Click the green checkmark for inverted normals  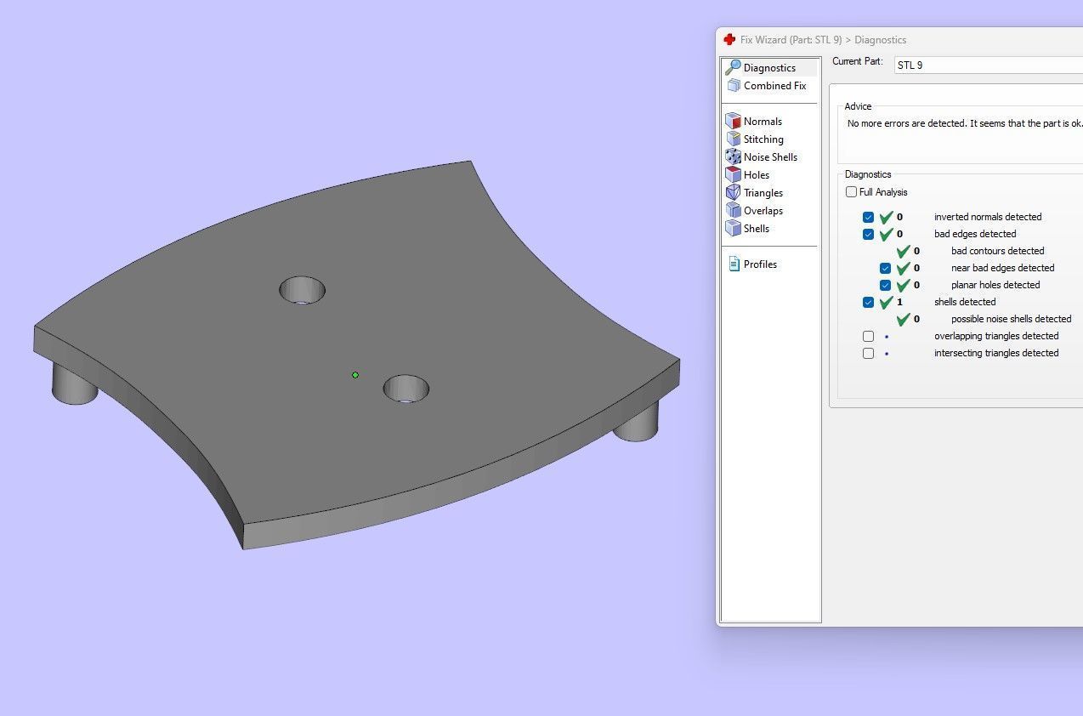point(887,216)
